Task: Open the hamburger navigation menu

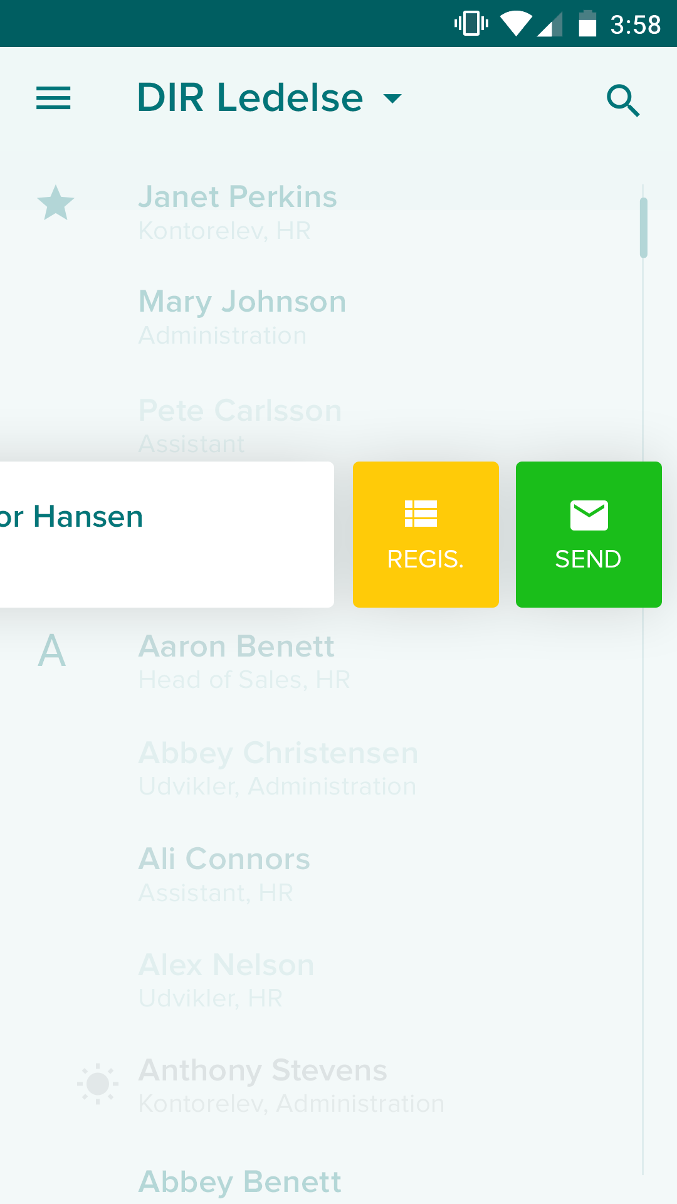Action: (53, 98)
